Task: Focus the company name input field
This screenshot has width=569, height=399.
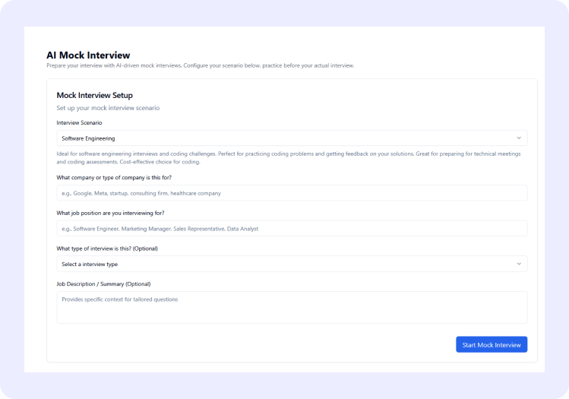Action: (292, 193)
